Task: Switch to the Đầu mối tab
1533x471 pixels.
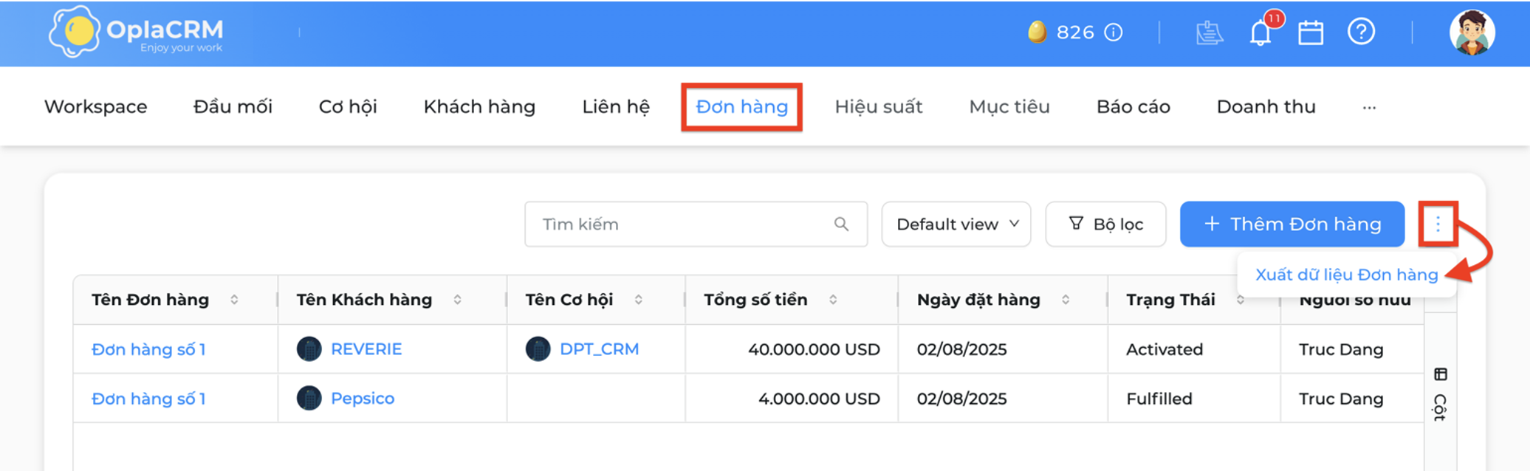Action: 233,107
